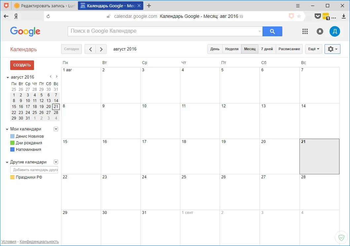Switch to Расписание view
Image resolution: width=350 pixels, height=246 pixels.
click(289, 49)
